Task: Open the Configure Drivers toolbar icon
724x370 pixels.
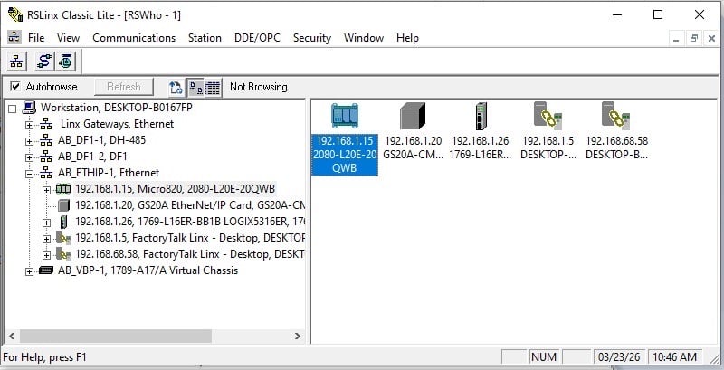Action: (44, 62)
